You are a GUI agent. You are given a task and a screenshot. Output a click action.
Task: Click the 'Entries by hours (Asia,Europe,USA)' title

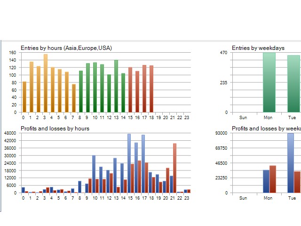click(x=66, y=48)
